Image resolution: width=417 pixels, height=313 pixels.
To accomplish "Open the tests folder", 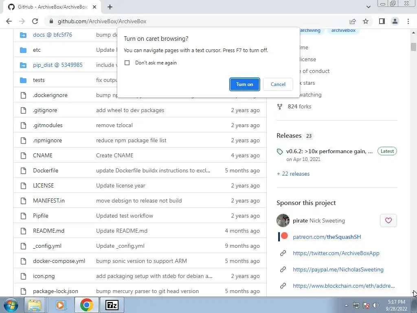I will coord(39,80).
